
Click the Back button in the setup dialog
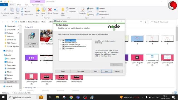click(x=96, y=71)
